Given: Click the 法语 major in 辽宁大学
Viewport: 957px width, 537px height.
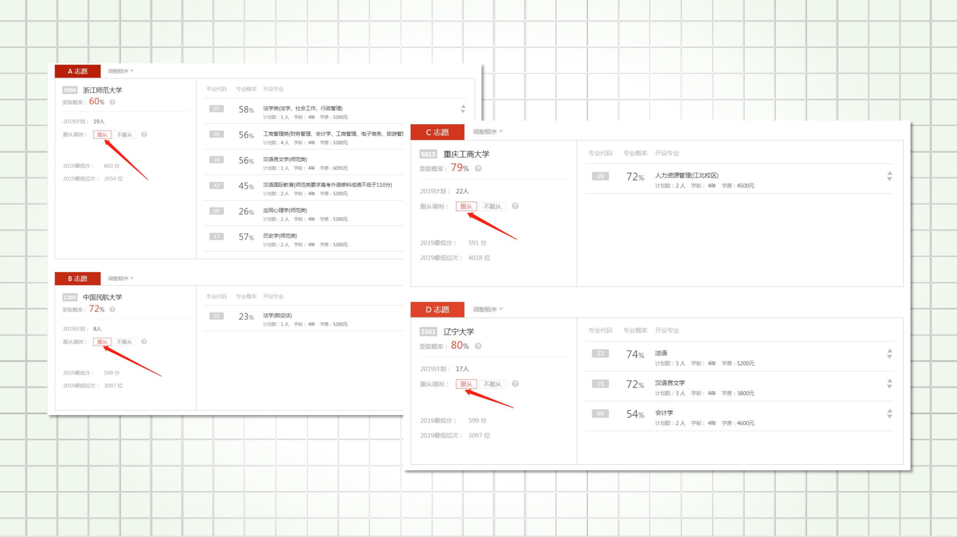Looking at the screenshot, I should [x=661, y=353].
